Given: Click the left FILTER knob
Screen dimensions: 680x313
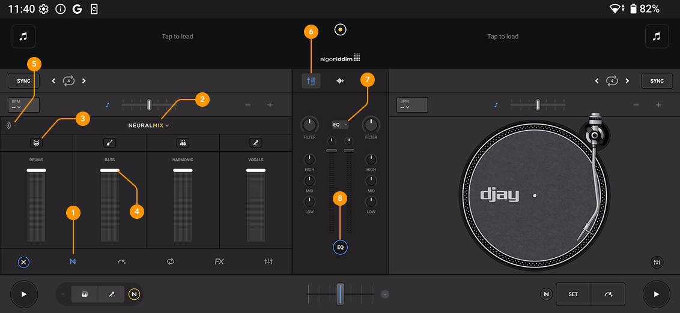Looking at the screenshot, I should coord(309,125).
